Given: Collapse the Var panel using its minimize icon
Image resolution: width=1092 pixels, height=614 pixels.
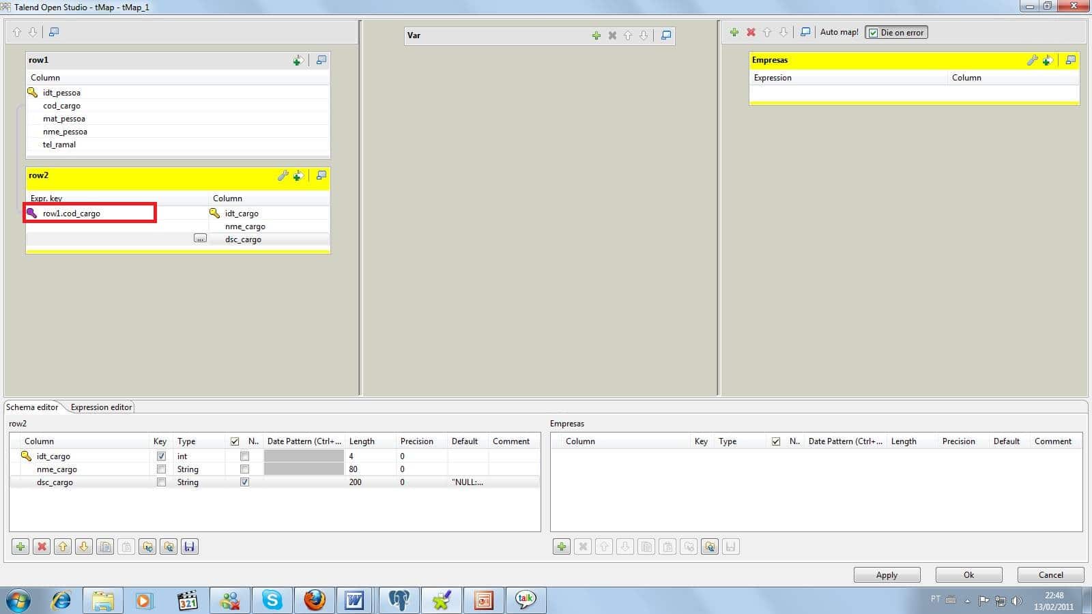Looking at the screenshot, I should click(666, 35).
